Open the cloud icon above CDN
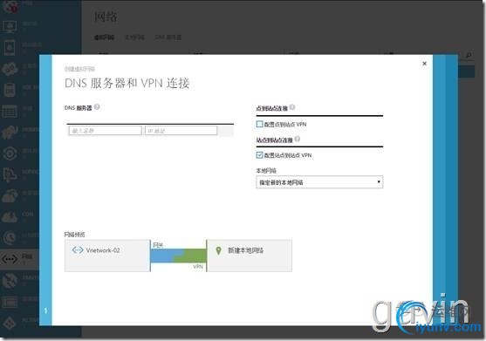The image size is (486, 341). click(10, 195)
